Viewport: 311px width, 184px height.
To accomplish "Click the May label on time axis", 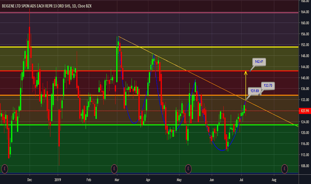I will click(x=179, y=180).
